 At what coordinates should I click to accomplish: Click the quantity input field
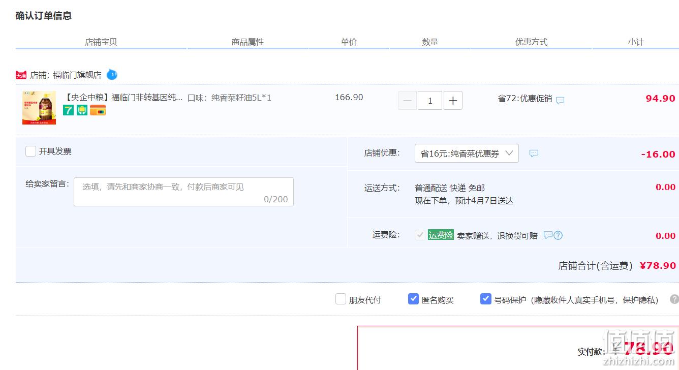(x=430, y=101)
